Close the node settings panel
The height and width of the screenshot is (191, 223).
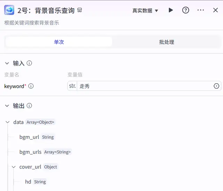tap(215, 10)
